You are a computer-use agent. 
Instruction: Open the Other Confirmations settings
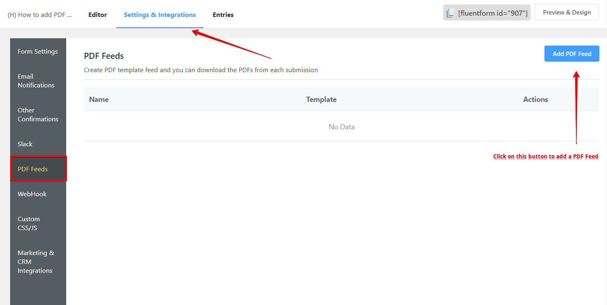point(38,114)
